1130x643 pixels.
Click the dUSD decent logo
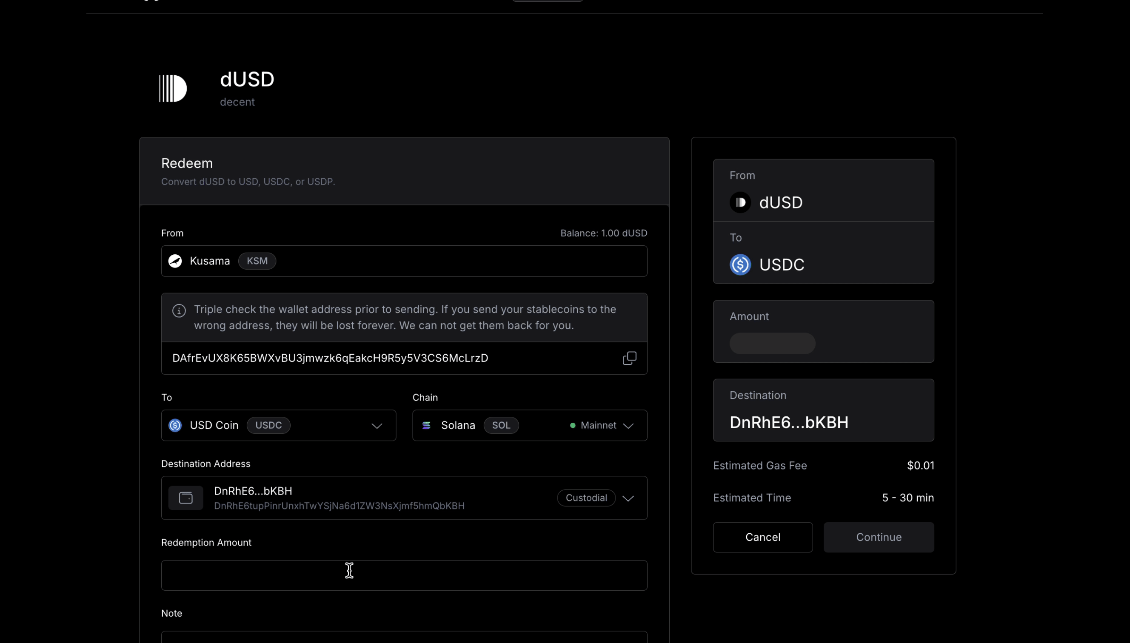(173, 88)
